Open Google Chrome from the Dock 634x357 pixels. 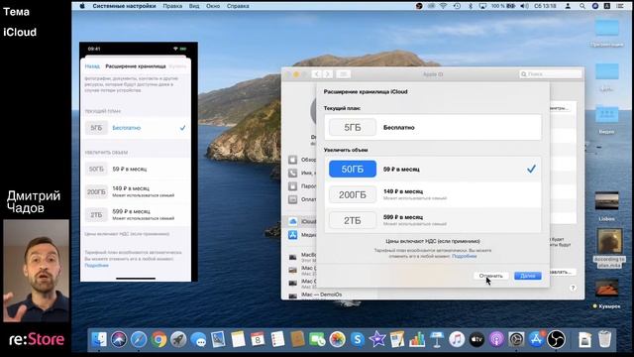(x=158, y=339)
